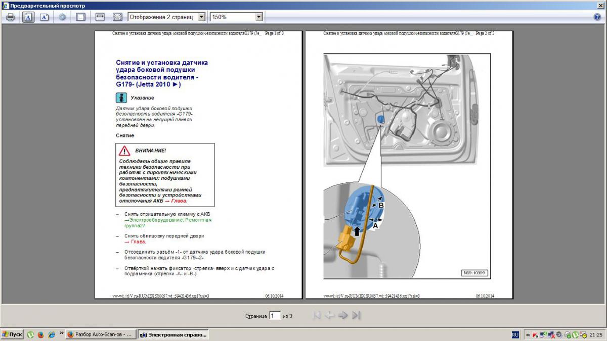Click the RU language indicator
The height and width of the screenshot is (341, 607).
515,334
